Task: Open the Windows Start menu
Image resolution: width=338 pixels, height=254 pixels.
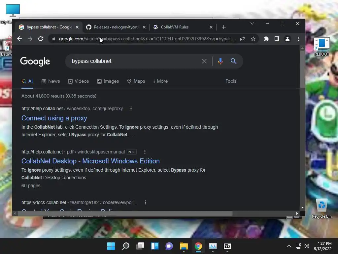Action: pyautogui.click(x=111, y=246)
